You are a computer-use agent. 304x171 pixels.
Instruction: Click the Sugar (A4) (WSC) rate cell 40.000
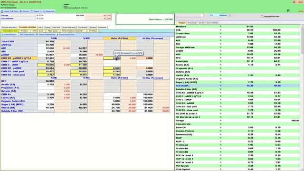point(112,104)
